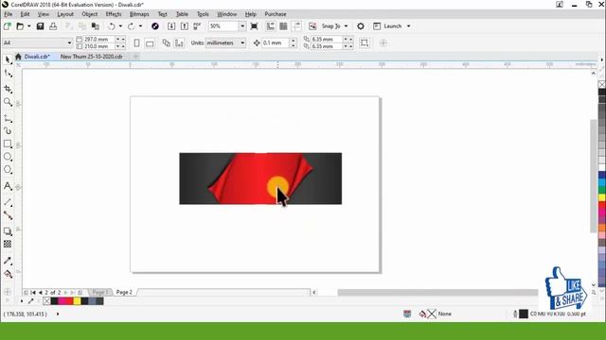
Task: Open the Window menu
Action: (227, 14)
